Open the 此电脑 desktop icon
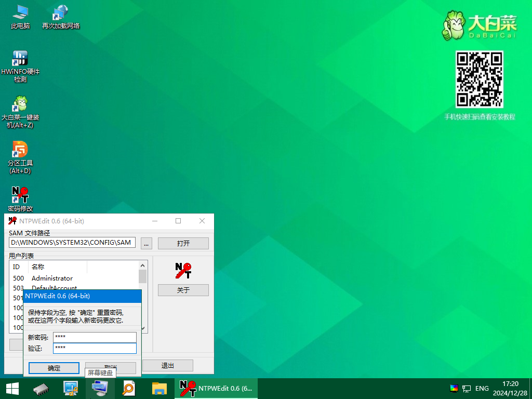The width and height of the screenshot is (532, 399). (20, 16)
